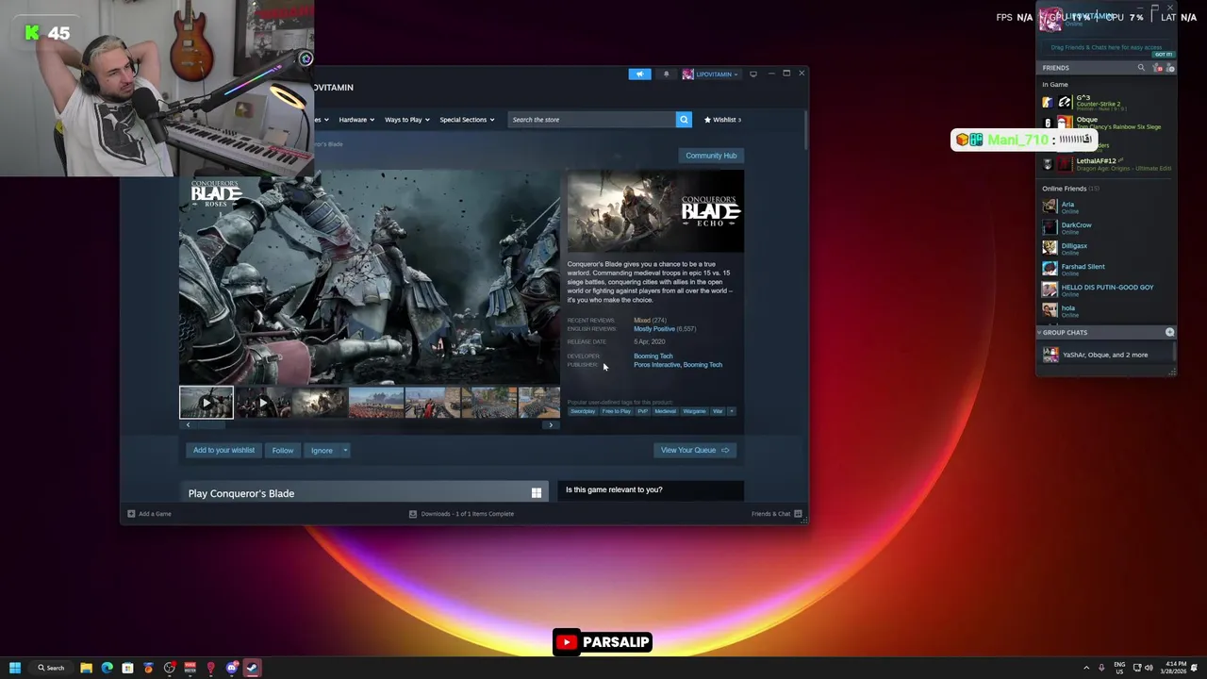Open File Explorer from taskbar

coord(86,668)
